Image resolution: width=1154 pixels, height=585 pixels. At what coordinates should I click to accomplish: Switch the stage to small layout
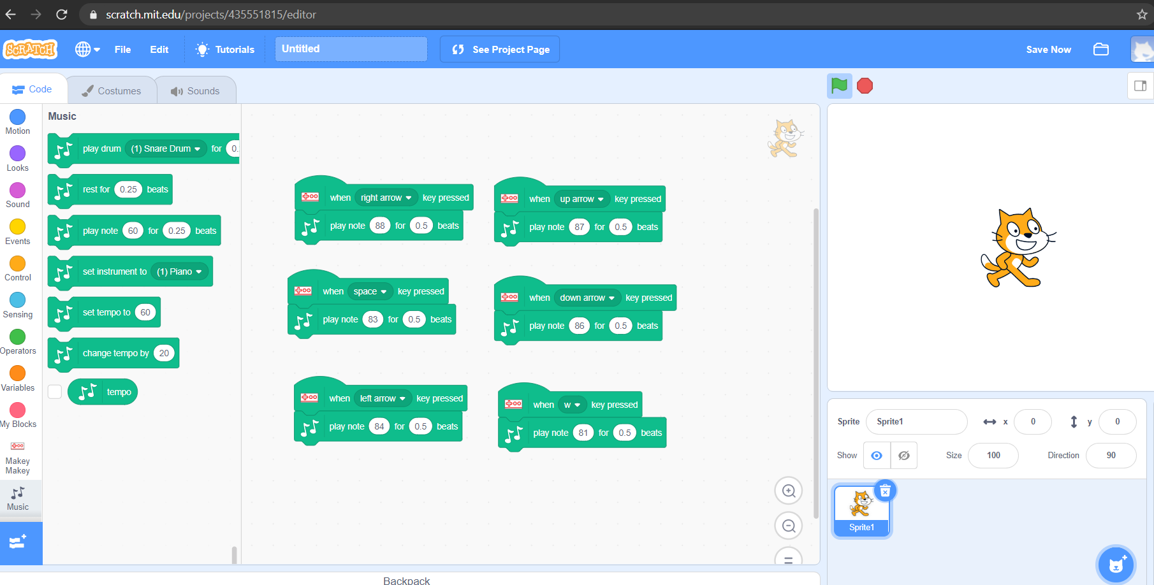pos(1140,86)
